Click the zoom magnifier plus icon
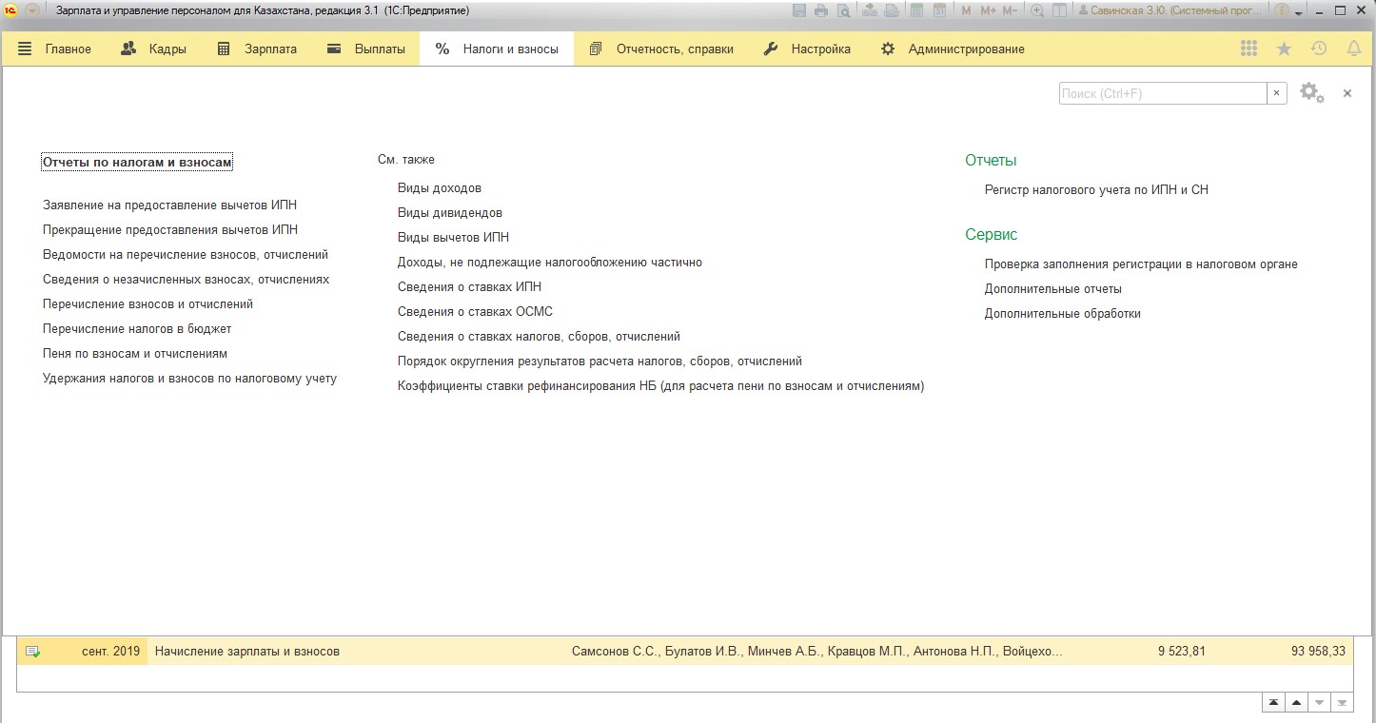 [1037, 10]
